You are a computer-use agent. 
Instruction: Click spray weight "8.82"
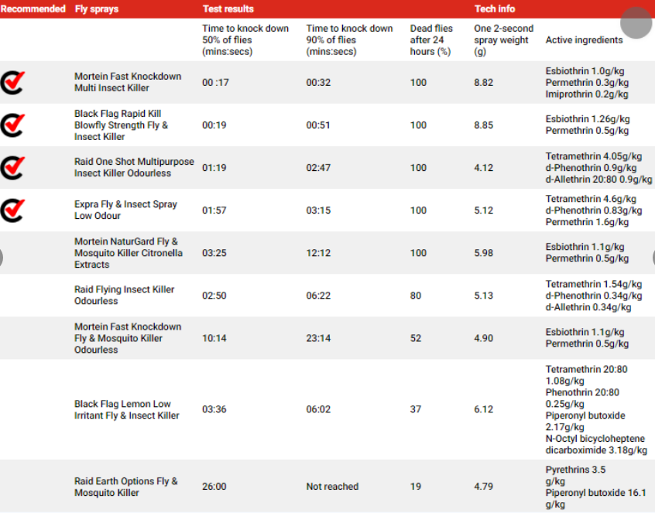point(484,82)
